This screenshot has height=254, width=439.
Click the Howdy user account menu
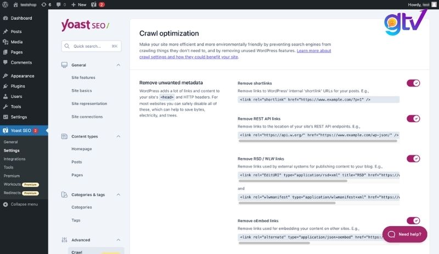(x=422, y=5)
